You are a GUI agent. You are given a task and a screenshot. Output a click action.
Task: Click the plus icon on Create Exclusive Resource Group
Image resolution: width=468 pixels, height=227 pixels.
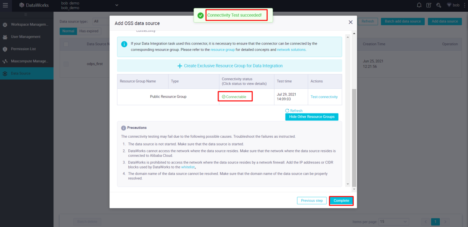tap(180, 66)
